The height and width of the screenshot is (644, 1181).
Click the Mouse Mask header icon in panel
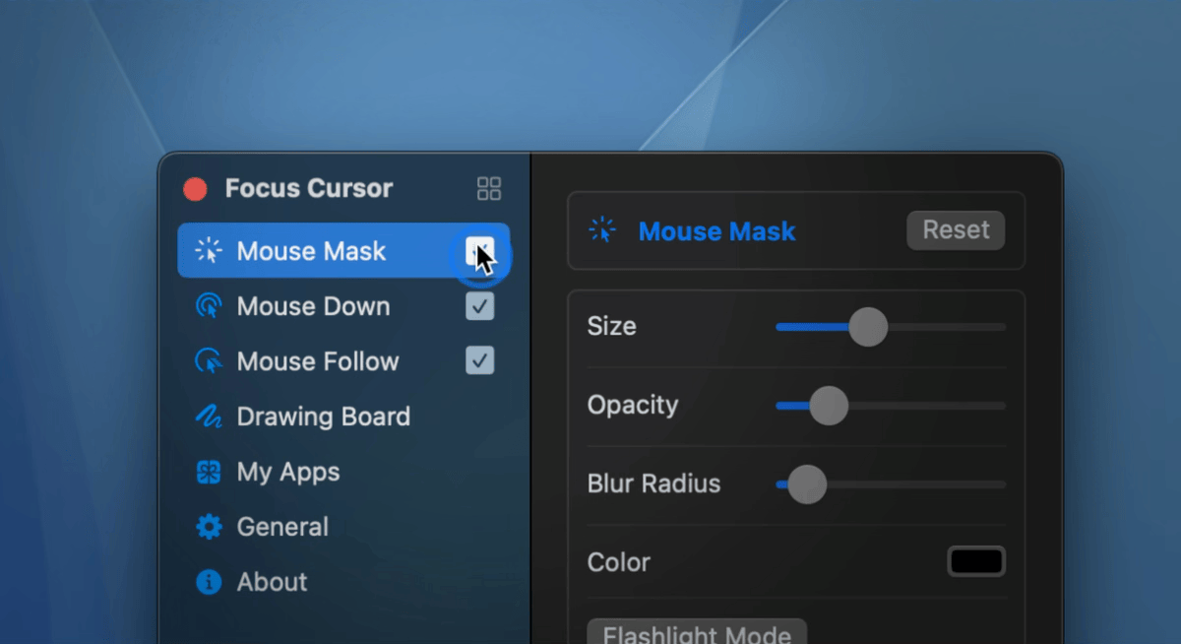pos(601,230)
